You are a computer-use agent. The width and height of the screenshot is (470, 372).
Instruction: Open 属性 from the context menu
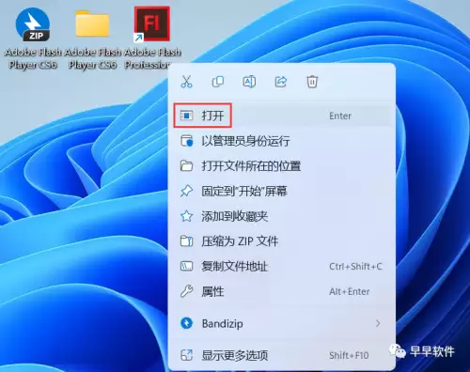282,291
